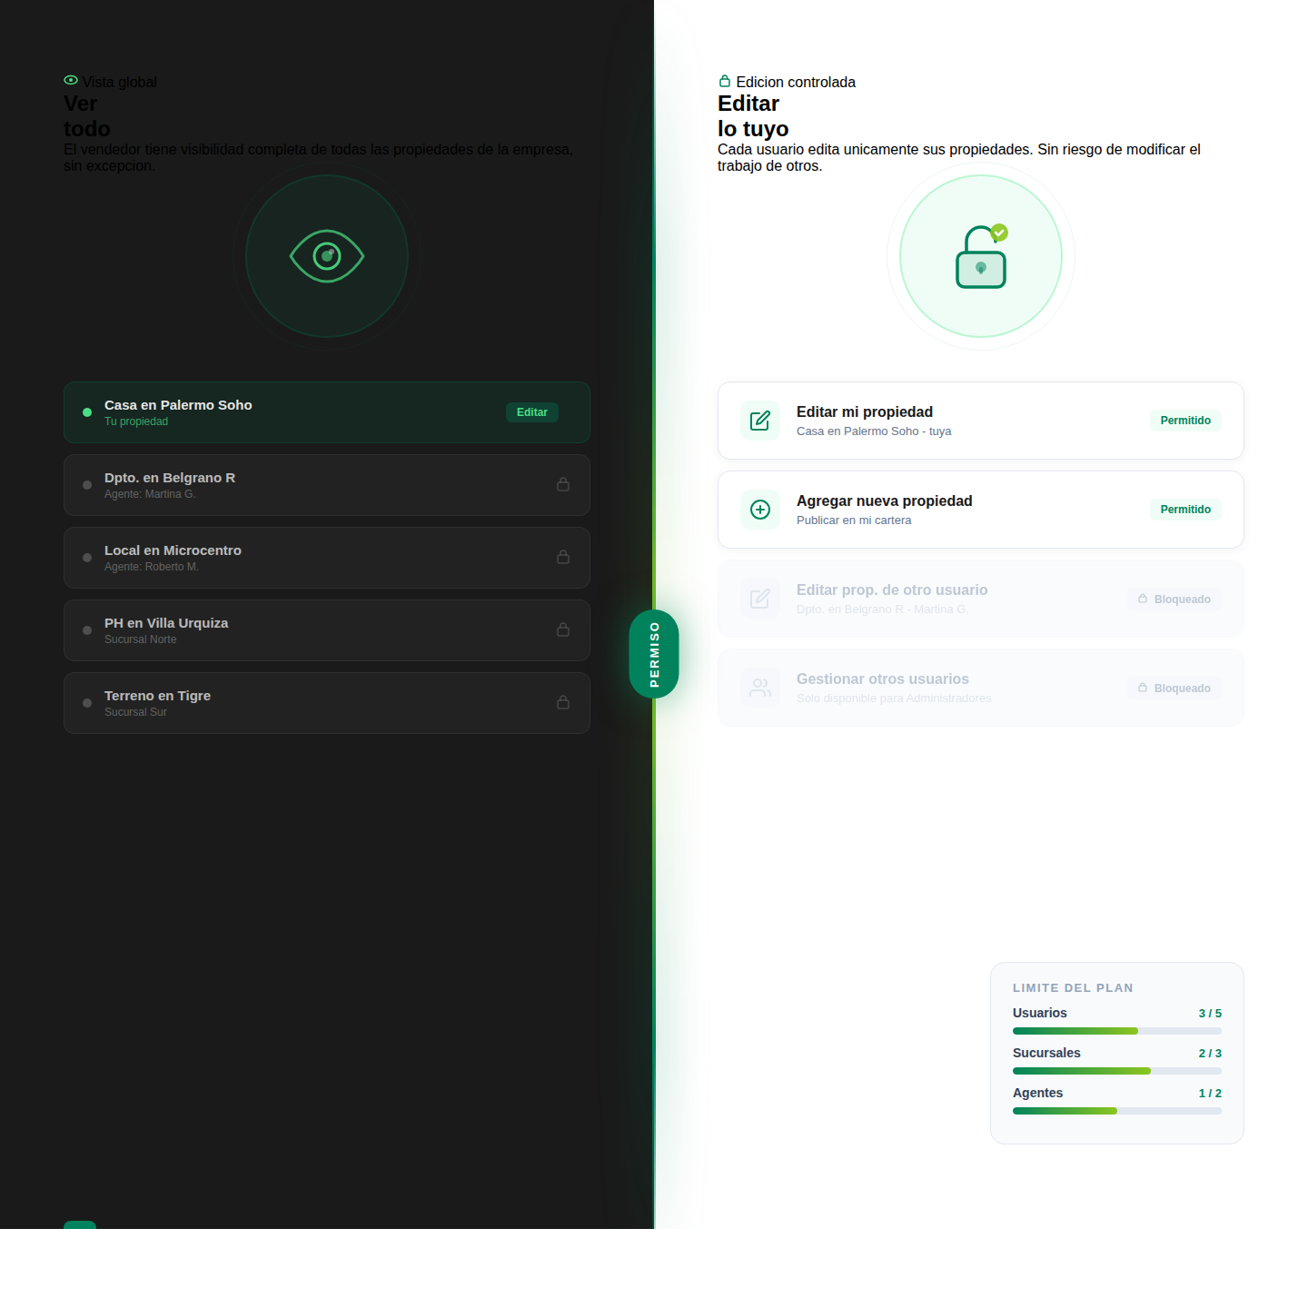Click the pencil icon for Editar mi propiedad
Image resolution: width=1308 pixels, height=1308 pixels.
point(760,421)
